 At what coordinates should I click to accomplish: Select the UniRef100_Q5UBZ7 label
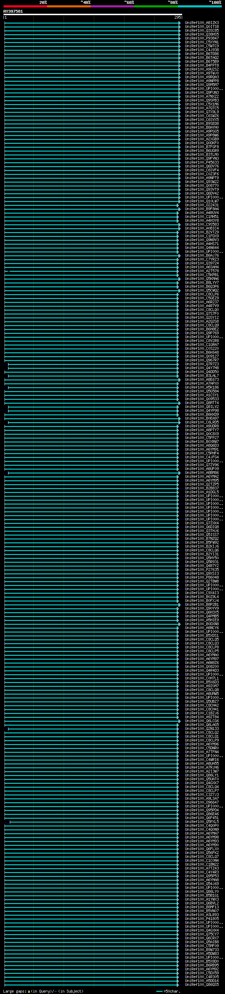pyautogui.click(x=202, y=701)
